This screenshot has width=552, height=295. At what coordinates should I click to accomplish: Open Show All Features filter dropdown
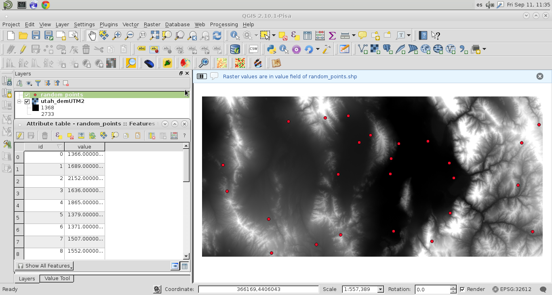(x=44, y=266)
